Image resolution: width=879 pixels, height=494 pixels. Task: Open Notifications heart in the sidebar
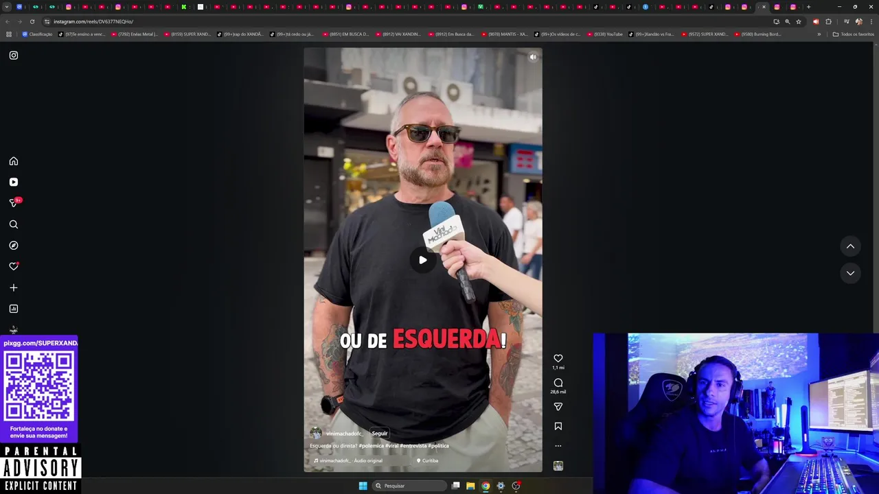[x=14, y=266]
